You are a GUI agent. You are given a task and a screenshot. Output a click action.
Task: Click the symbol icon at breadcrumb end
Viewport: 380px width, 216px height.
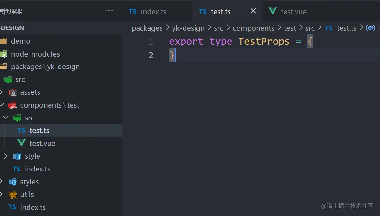point(370,28)
